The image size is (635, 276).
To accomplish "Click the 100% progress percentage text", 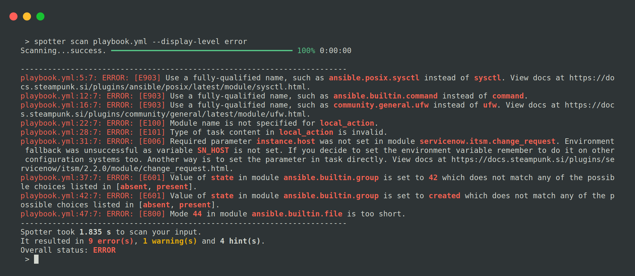I will point(306,51).
